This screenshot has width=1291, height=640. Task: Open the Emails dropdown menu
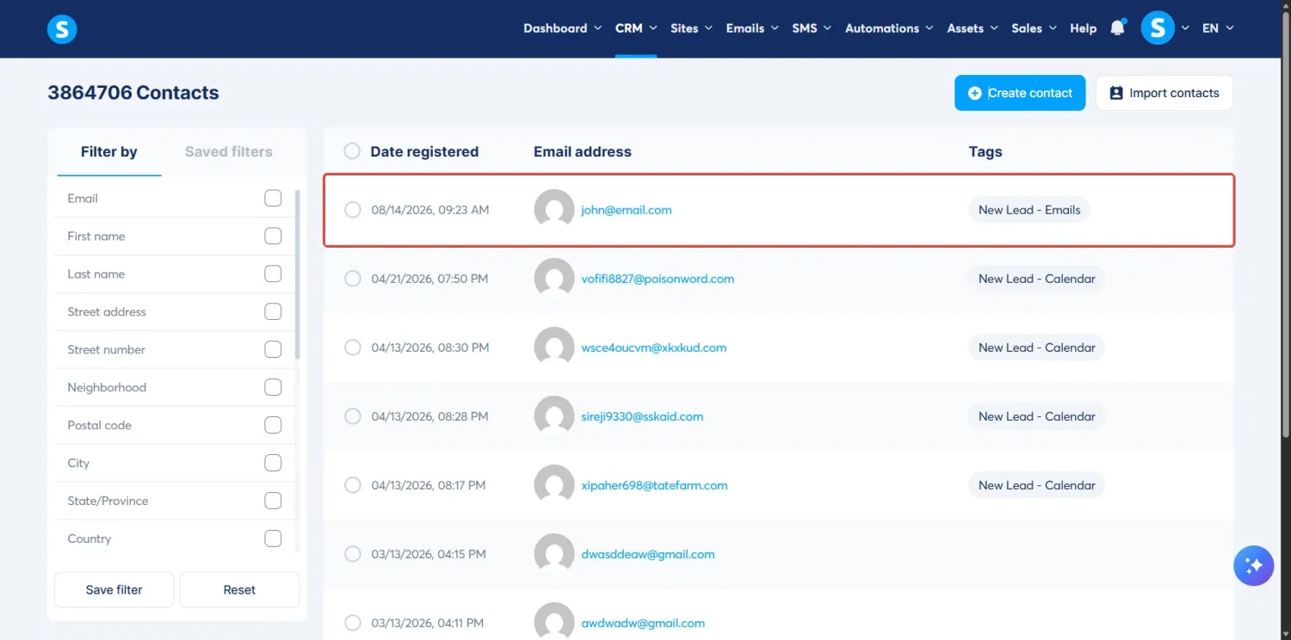[753, 28]
